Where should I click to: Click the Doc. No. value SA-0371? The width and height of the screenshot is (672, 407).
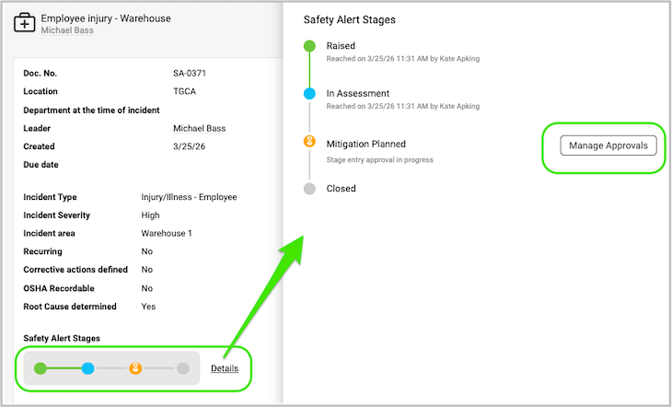pos(191,73)
